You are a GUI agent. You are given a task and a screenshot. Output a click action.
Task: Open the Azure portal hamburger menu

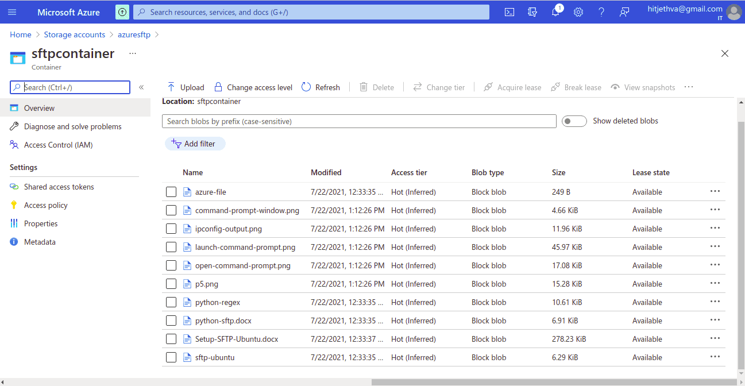12,12
